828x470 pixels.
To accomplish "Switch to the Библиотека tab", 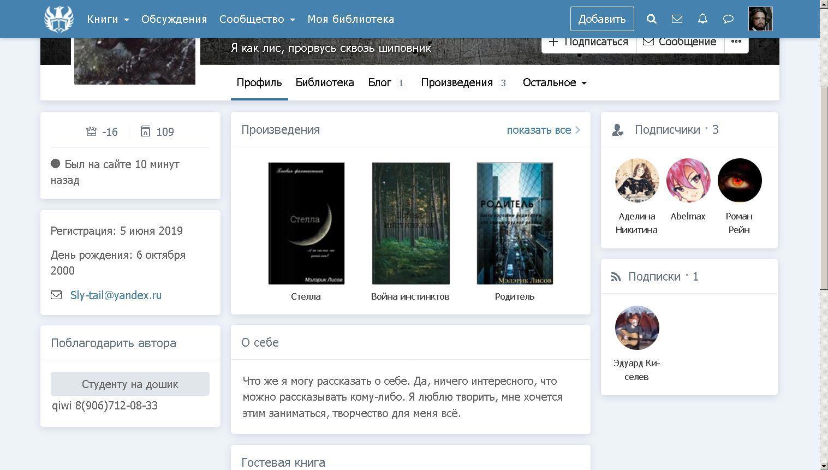I will click(325, 82).
